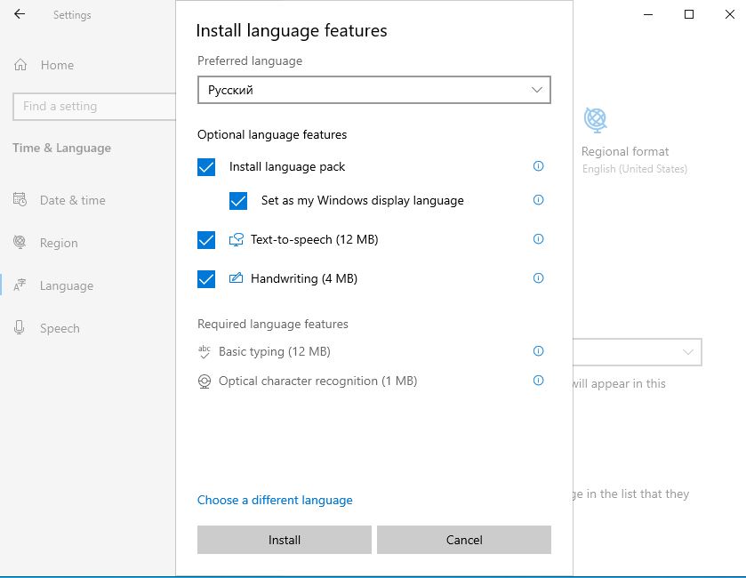Open Home in the Settings sidebar
Viewport: 746px width, 578px height.
coord(57,65)
